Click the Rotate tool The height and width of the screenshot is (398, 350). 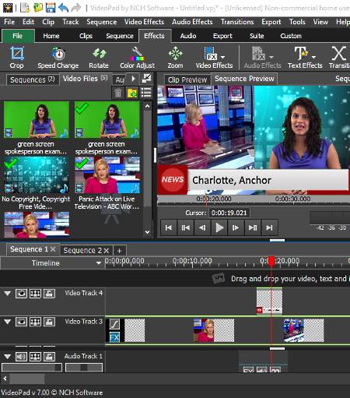pyautogui.click(x=99, y=57)
